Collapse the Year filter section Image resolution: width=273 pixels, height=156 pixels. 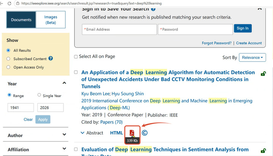click(x=64, y=83)
